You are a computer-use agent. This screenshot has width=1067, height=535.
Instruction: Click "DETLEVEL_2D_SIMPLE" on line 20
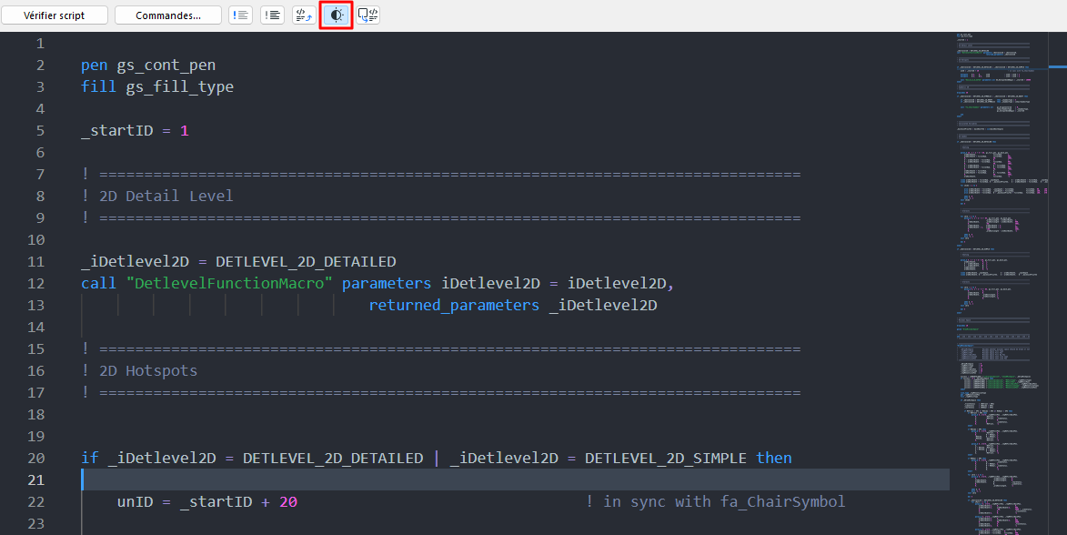click(x=666, y=458)
